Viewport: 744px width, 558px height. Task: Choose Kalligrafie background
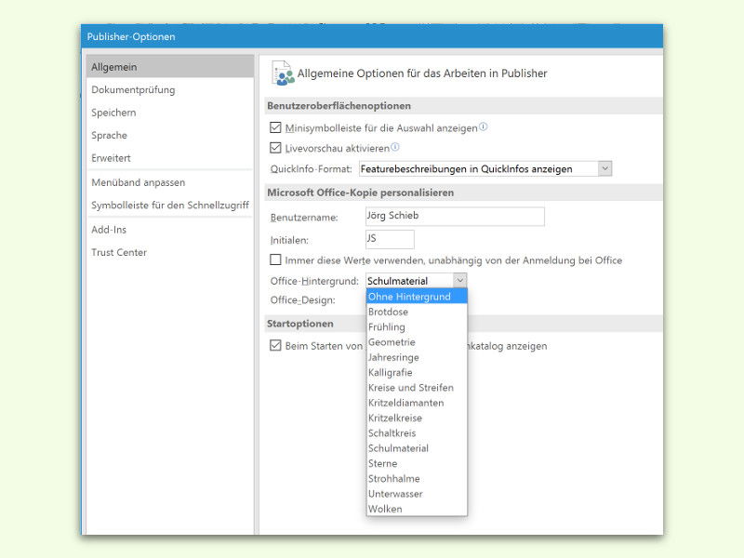pos(417,373)
